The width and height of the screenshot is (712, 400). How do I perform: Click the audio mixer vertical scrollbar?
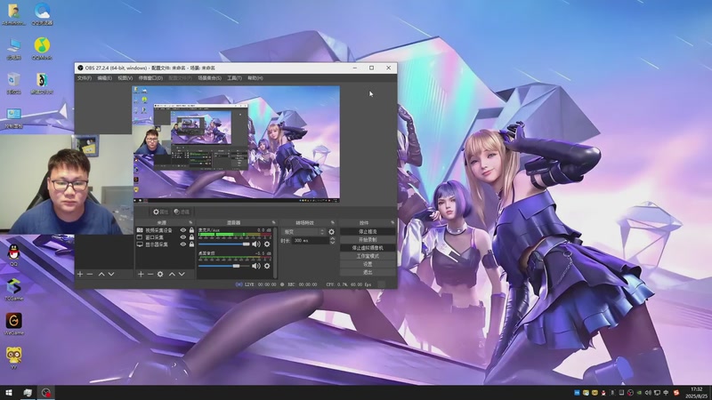275,252
